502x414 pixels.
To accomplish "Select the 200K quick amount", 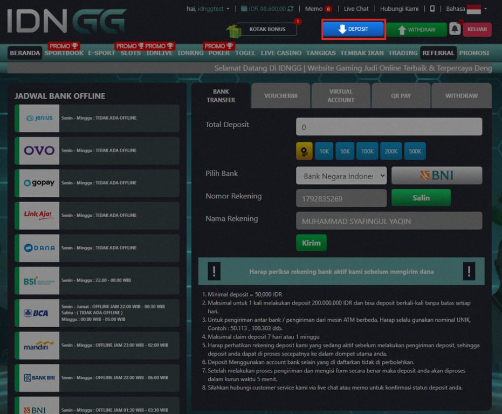I will pyautogui.click(x=391, y=151).
